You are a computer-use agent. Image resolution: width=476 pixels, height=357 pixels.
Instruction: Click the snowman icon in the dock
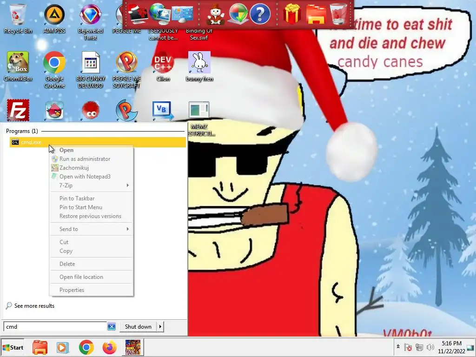click(x=216, y=14)
